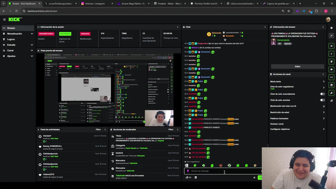Expand the Canal sidebar section
Image resolution: width=336 pixels, height=189 pixels.
tap(32, 50)
